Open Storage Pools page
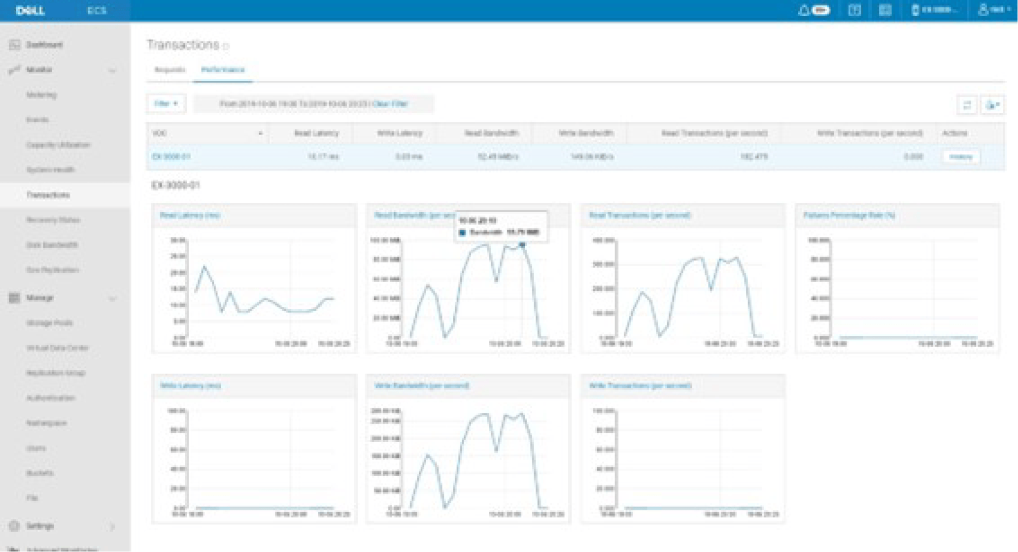The width and height of the screenshot is (1018, 552). point(49,323)
